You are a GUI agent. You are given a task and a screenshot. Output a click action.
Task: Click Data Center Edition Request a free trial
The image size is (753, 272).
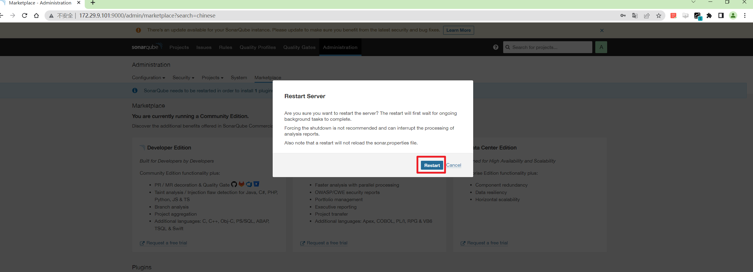coord(484,243)
